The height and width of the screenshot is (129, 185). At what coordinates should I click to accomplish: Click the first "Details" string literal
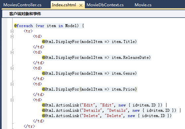[x=92, y=110]
